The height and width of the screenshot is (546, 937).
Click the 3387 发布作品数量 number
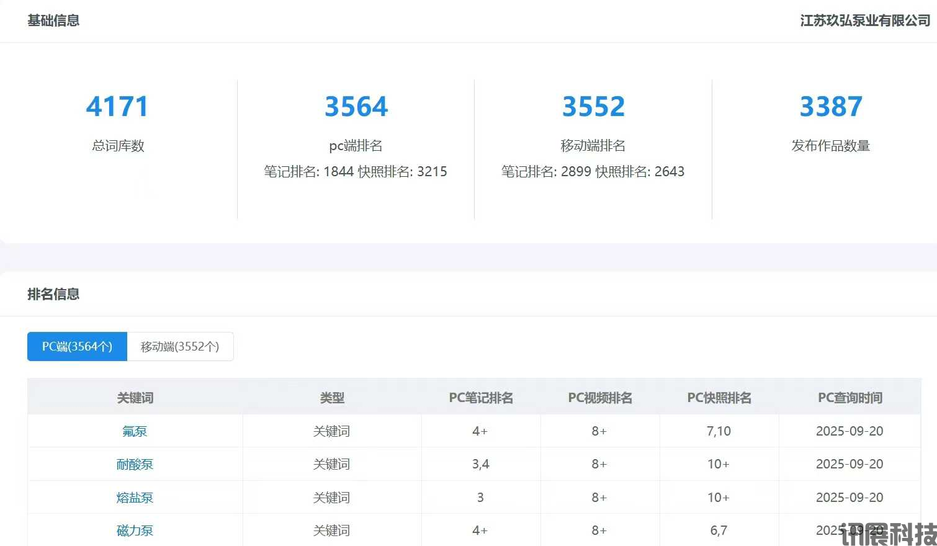click(831, 107)
